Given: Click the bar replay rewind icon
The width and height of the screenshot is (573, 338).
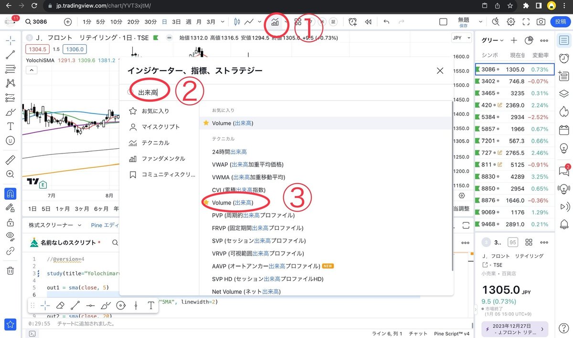Looking at the screenshot, I should point(368,21).
